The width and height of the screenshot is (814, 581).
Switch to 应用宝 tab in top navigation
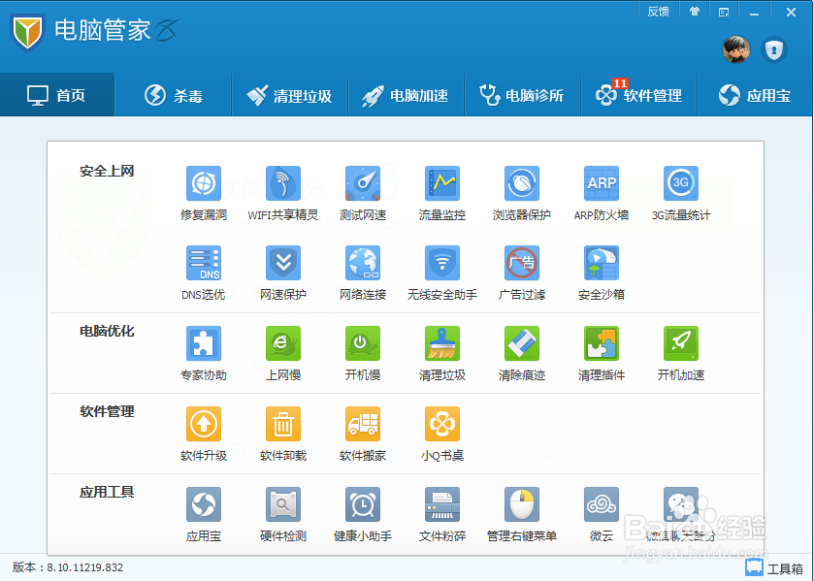pos(756,95)
